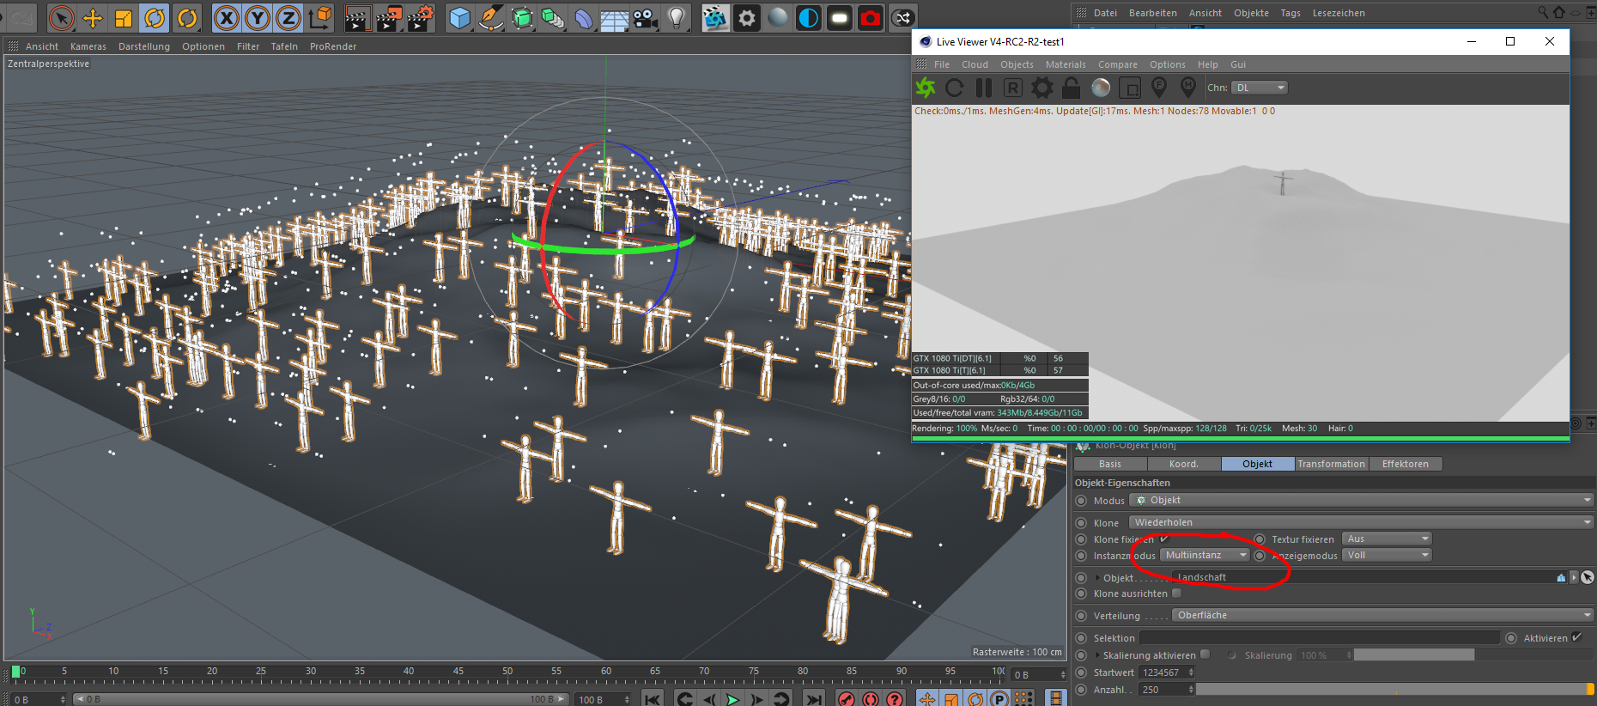The height and width of the screenshot is (706, 1597).
Task: Open the Live Viewer Objects menu
Action: coord(1017,64)
